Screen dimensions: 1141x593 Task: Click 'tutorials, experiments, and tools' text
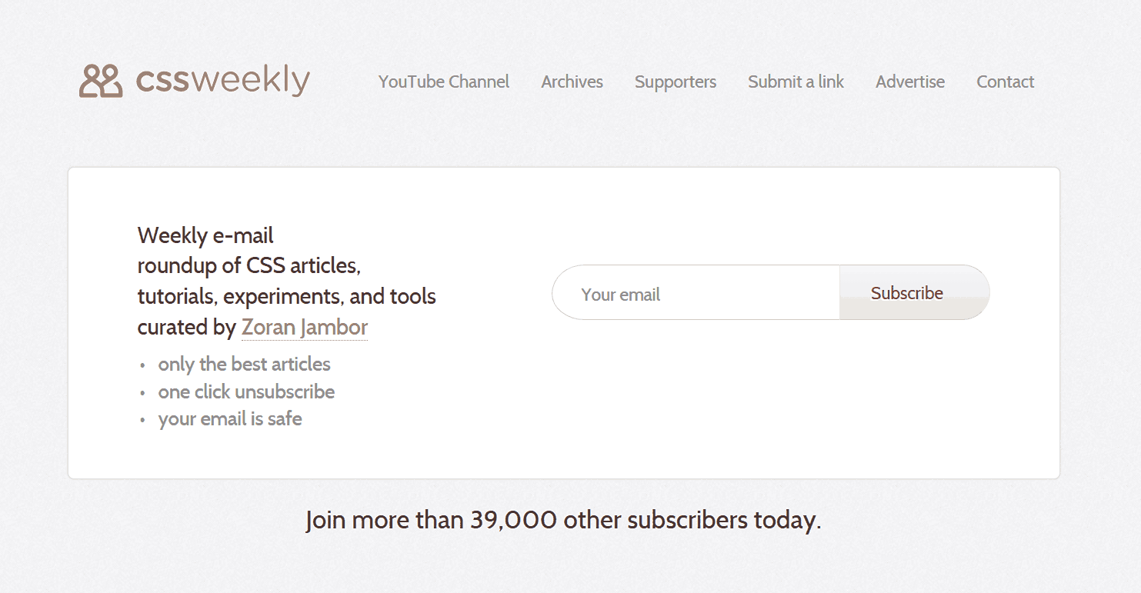pos(286,297)
